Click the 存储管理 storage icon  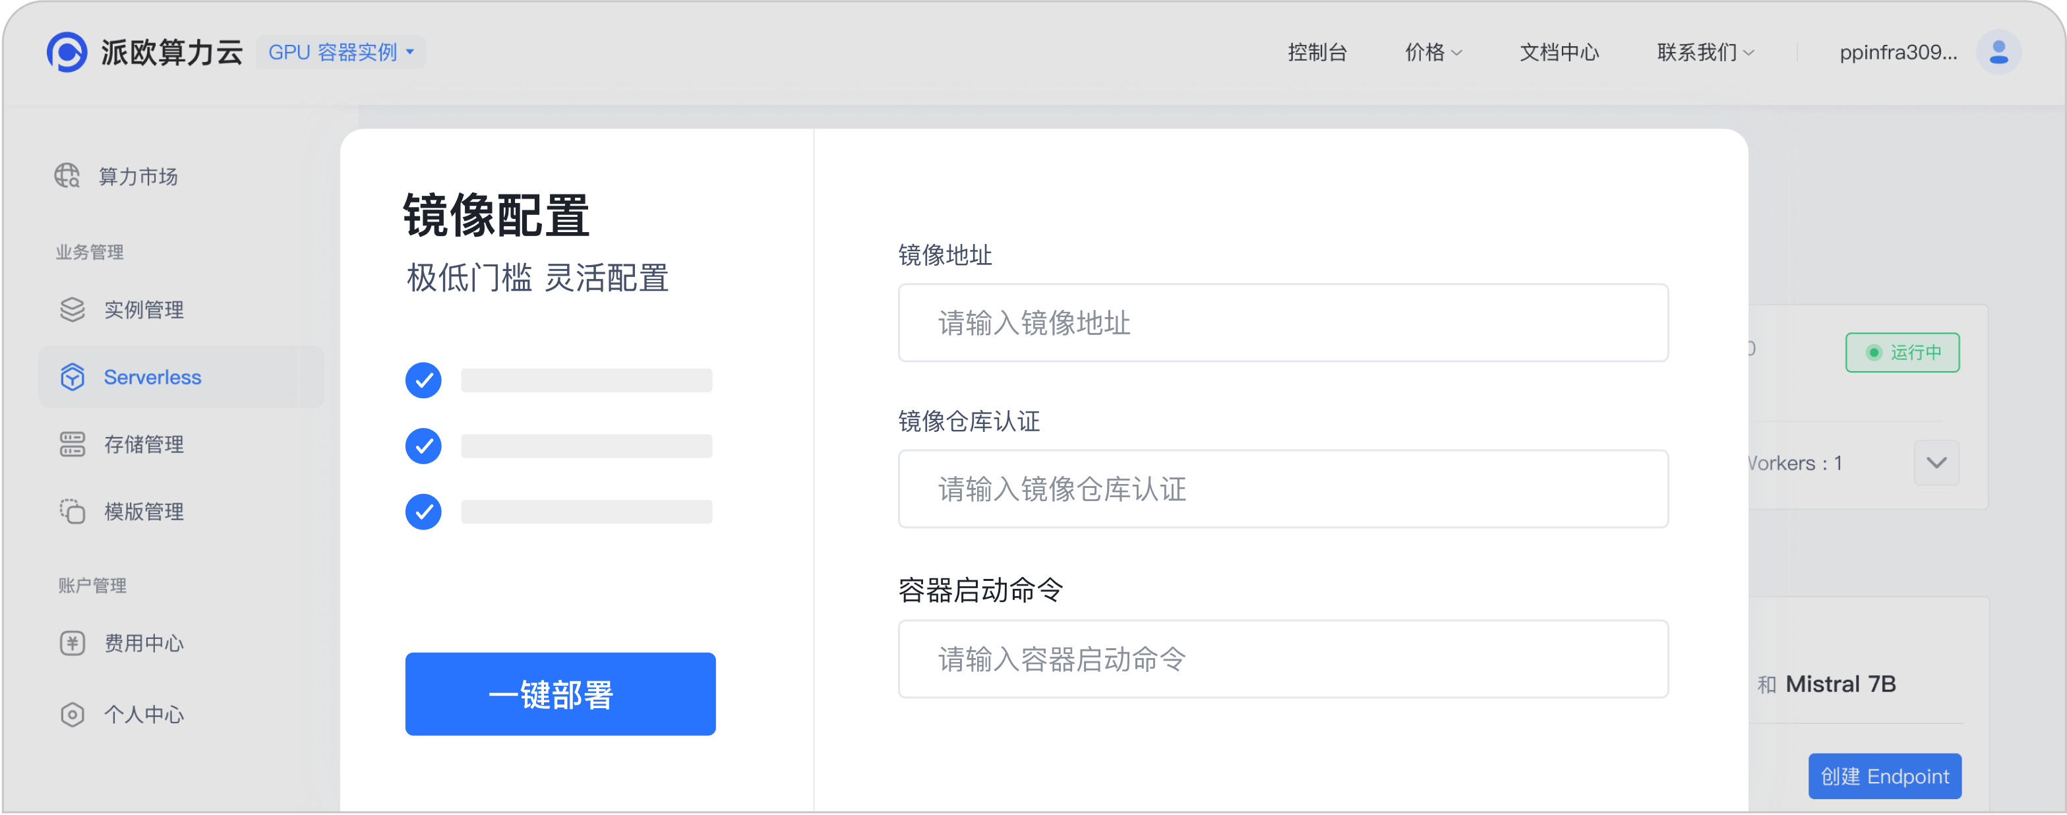[73, 444]
